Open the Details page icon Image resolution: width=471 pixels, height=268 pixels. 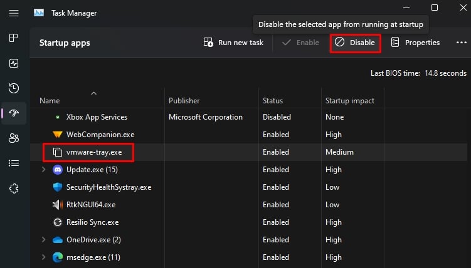(13, 163)
